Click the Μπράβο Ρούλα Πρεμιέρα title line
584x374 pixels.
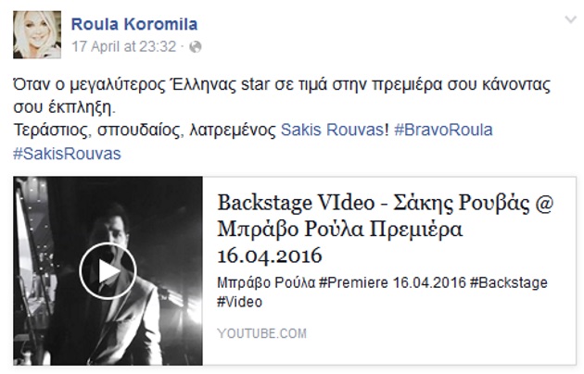pos(339,230)
